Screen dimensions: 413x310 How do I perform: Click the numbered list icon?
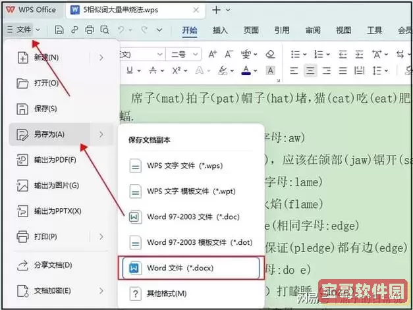(318, 55)
